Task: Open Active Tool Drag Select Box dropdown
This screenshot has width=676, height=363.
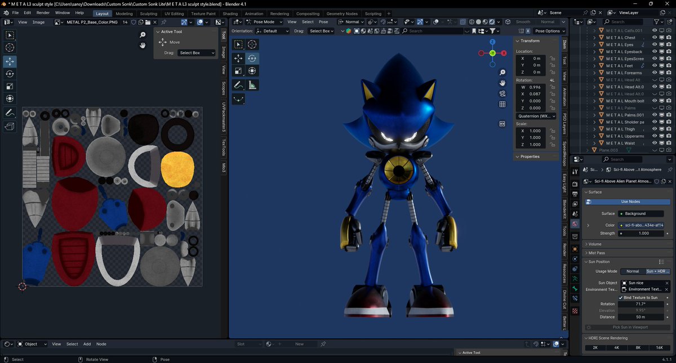Action: tap(197, 53)
